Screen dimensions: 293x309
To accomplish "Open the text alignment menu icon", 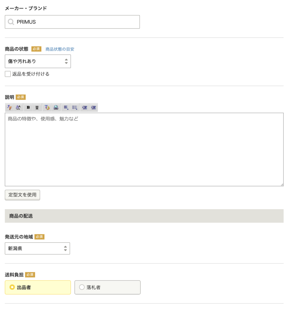I will click(x=66, y=107).
